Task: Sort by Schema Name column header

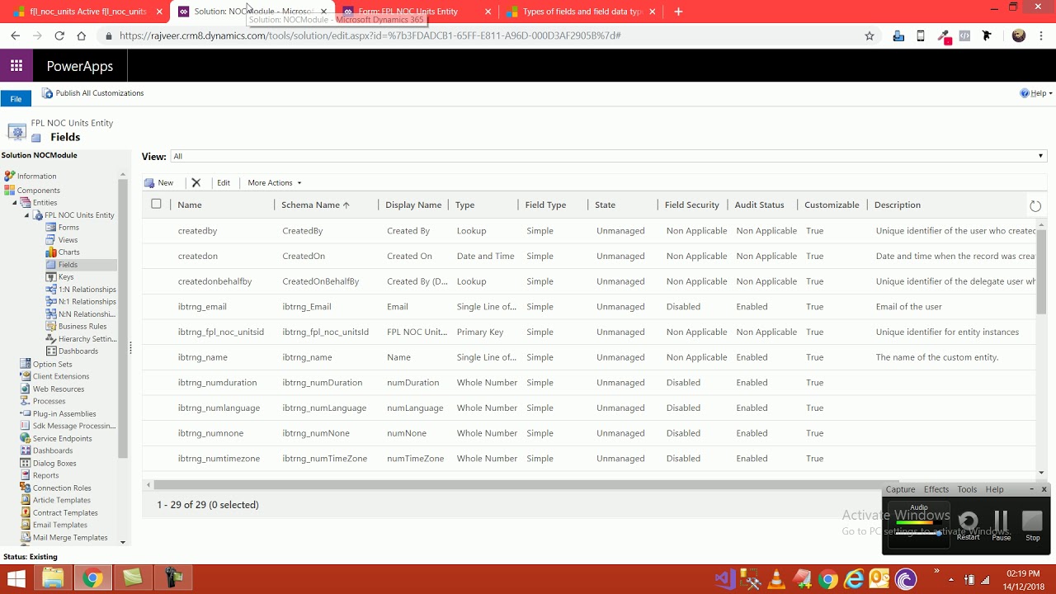Action: point(315,205)
